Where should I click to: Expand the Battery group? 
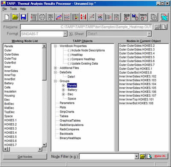pos(63,90)
